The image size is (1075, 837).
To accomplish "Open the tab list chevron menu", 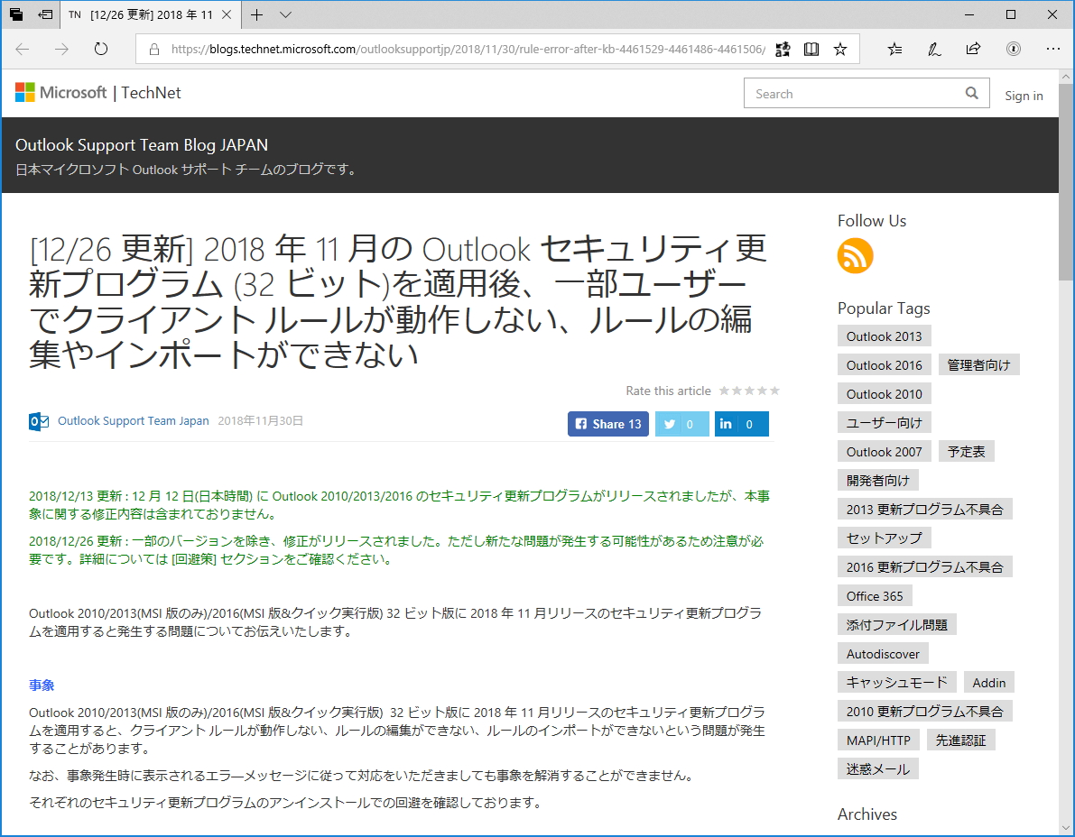I will [x=286, y=15].
